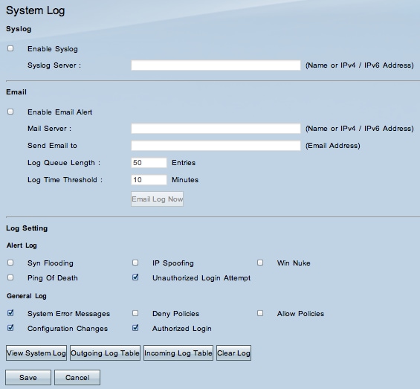Select the Send Email to address field
Image resolution: width=420 pixels, height=389 pixels.
(x=216, y=146)
